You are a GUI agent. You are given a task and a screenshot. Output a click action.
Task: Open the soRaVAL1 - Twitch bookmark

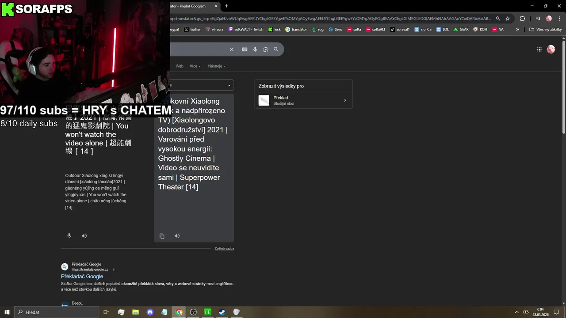[x=246, y=30]
